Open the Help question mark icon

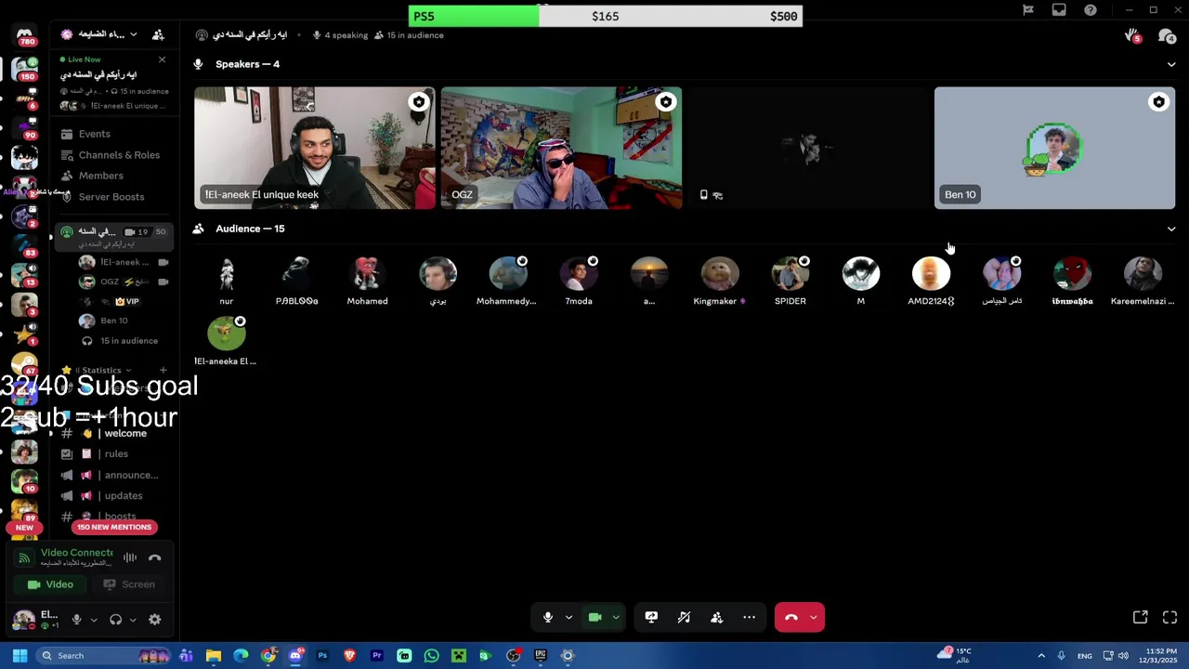(1091, 10)
